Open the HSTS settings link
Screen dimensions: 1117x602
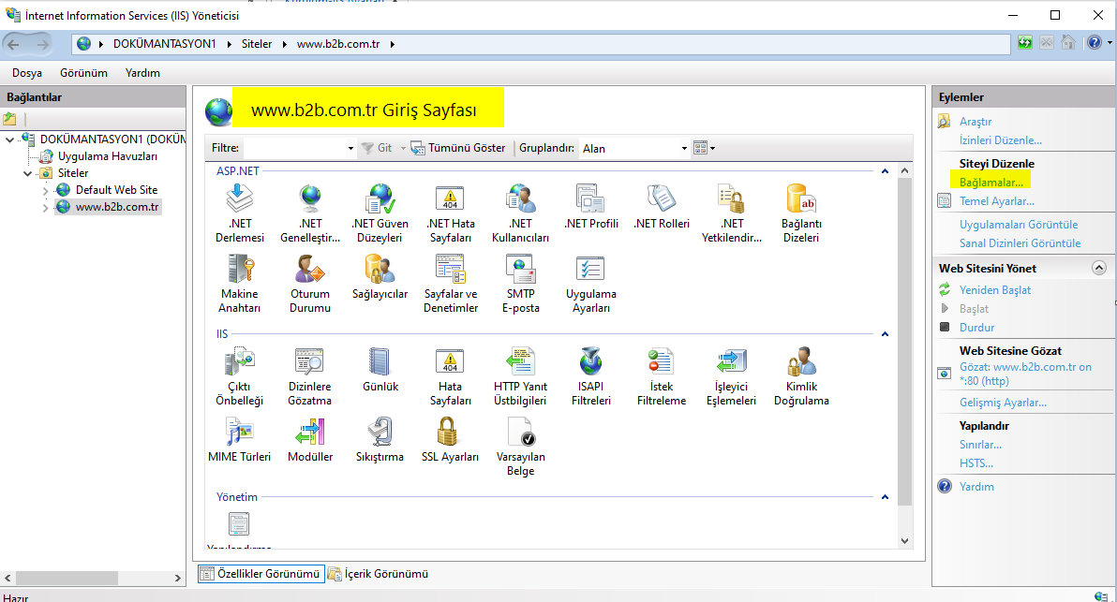(976, 463)
